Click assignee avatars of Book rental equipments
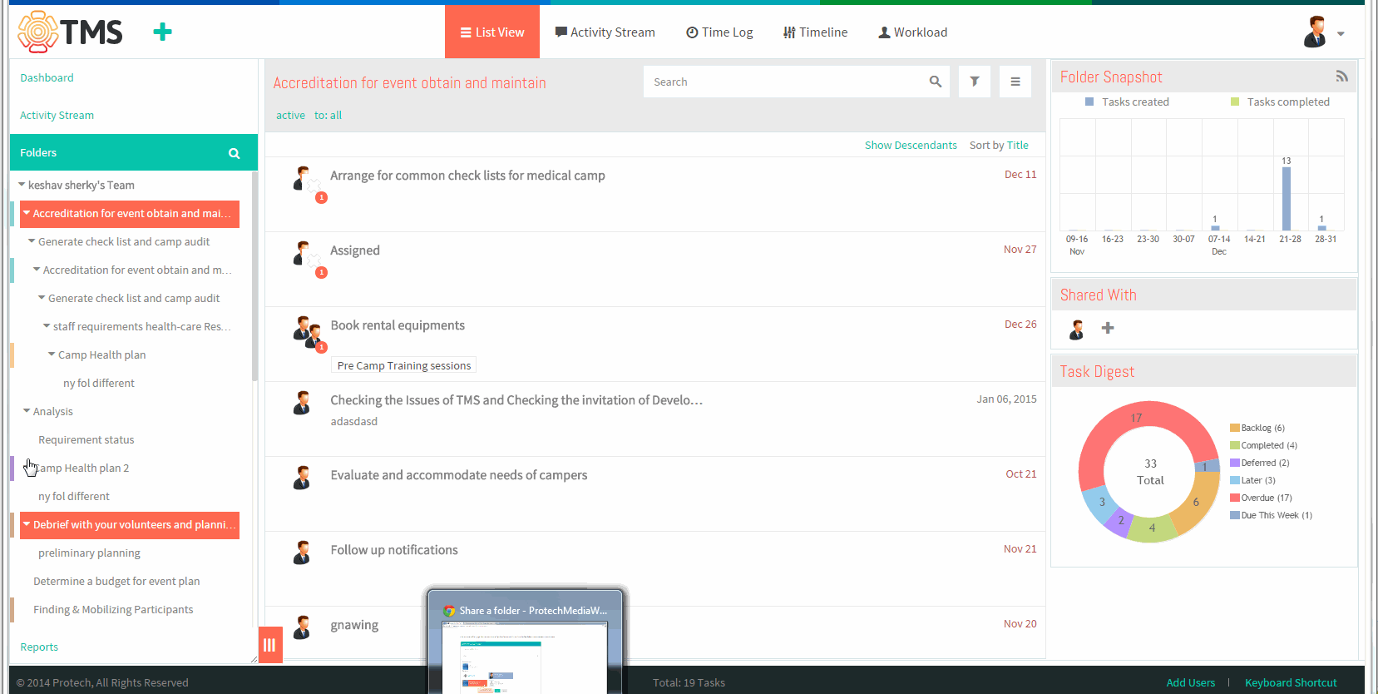Screen dimensions: 1378x694 (x=307, y=331)
